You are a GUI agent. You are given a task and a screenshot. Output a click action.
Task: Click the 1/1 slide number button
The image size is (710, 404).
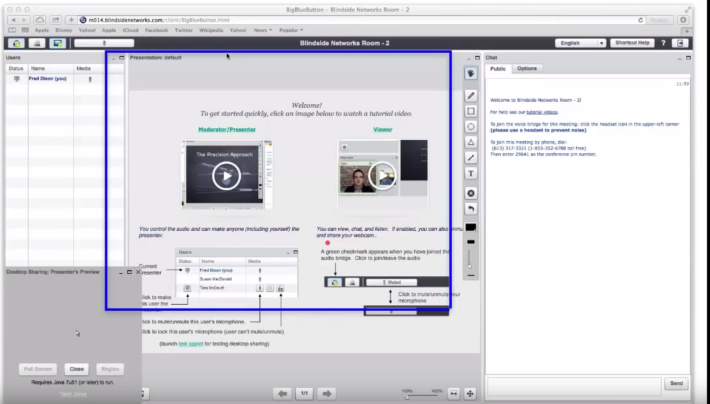pos(304,394)
